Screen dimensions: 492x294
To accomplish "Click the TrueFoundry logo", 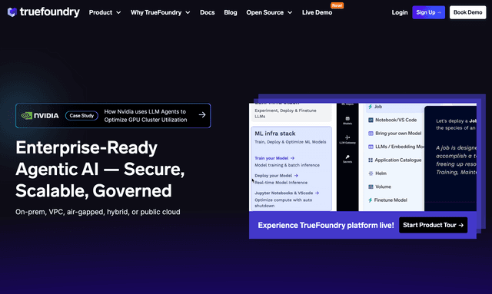I will pyautogui.click(x=43, y=12).
